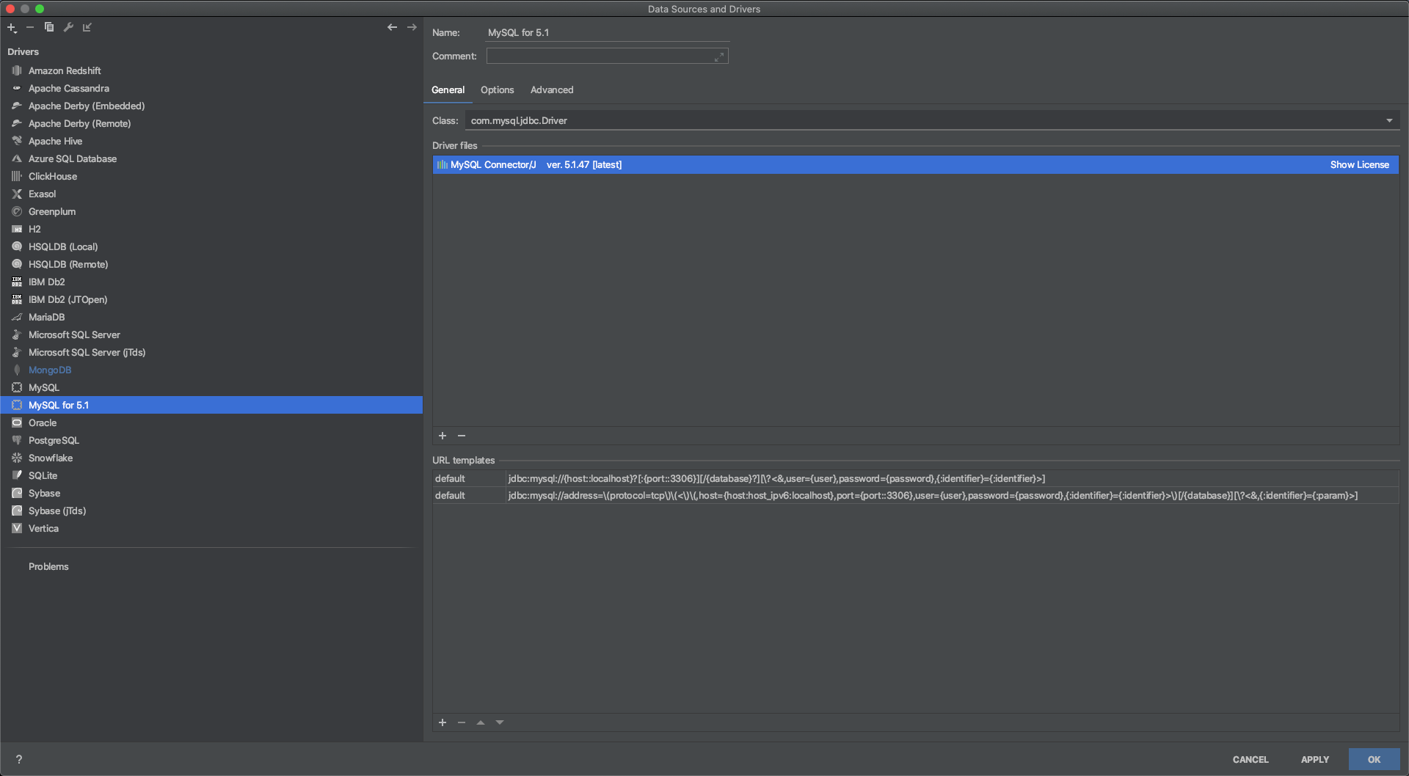
Task: Open help with the question mark icon
Action: tap(19, 759)
